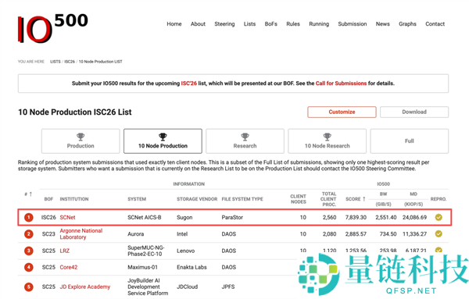Click rank 1 badge in SCNet row
Screen dimensions: 469x299
click(x=29, y=218)
